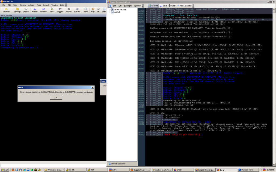Save the script debugging log
This screenshot has height=172, width=276.
point(163,6)
